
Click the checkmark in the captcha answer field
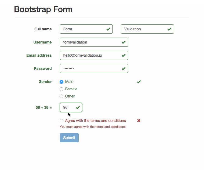pyautogui.click(x=78, y=107)
